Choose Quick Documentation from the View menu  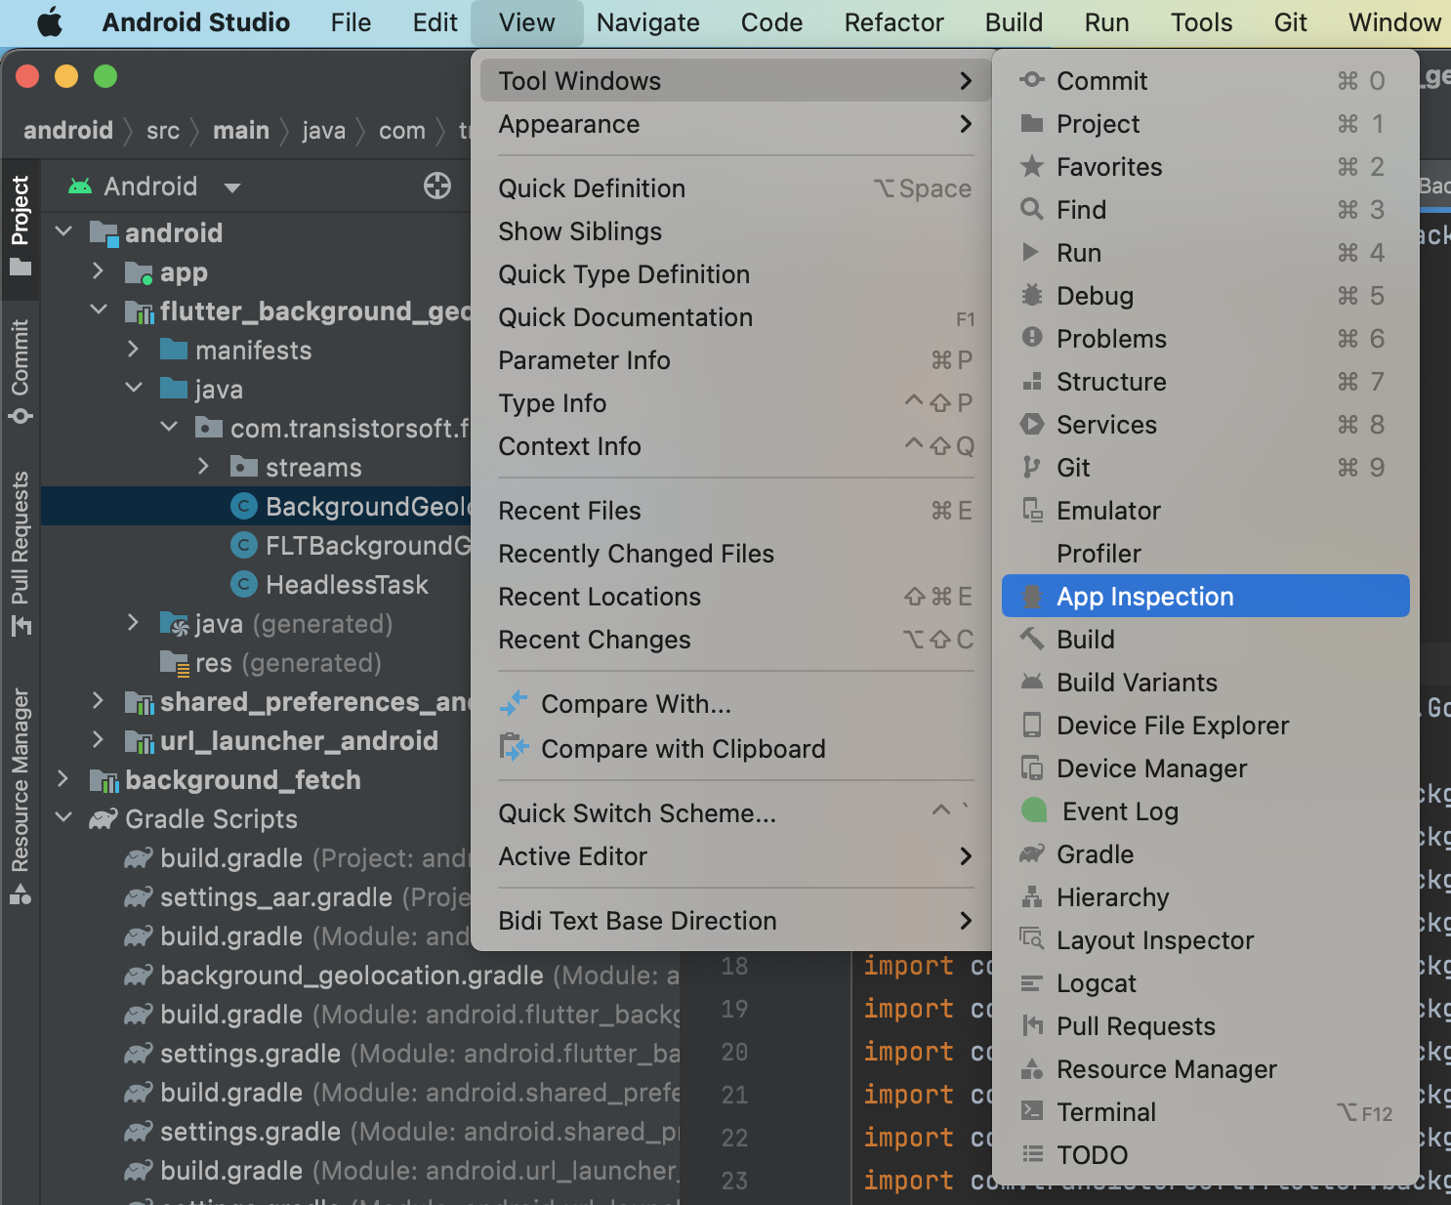pyautogui.click(x=625, y=317)
